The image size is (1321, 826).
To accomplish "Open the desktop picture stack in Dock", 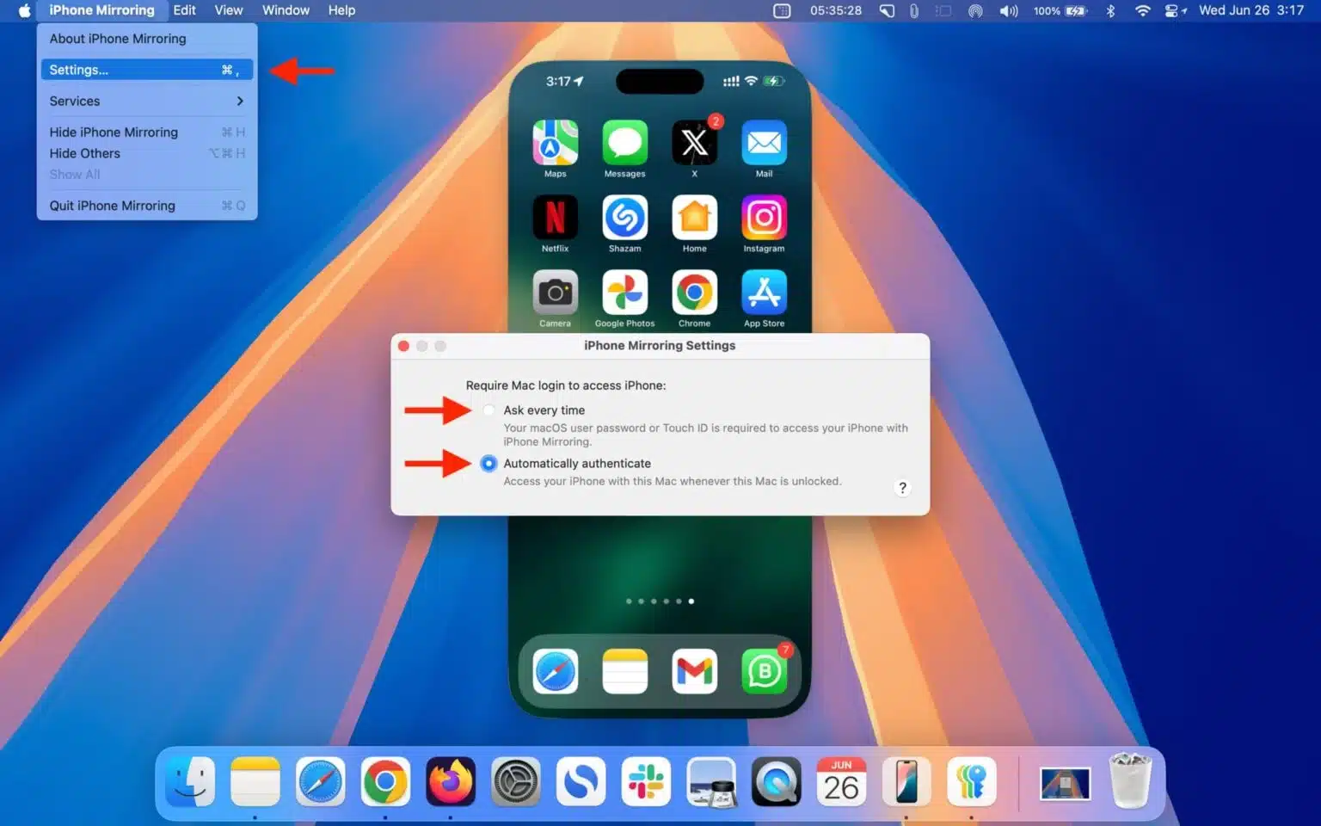I will click(1065, 783).
